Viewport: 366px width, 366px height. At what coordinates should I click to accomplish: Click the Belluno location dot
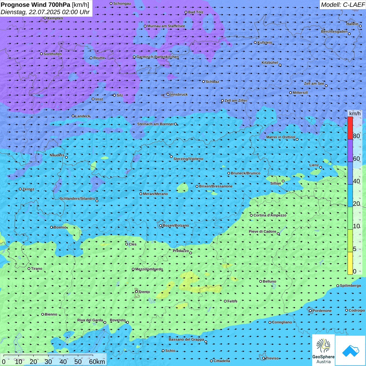point(261,281)
